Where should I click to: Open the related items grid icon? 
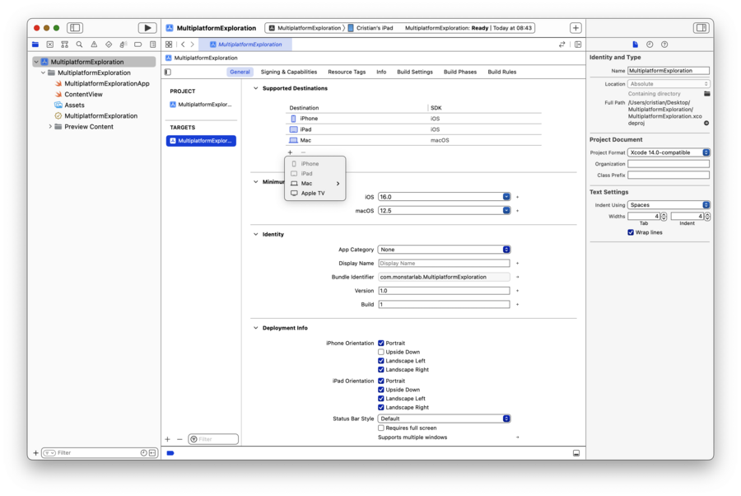(x=169, y=44)
